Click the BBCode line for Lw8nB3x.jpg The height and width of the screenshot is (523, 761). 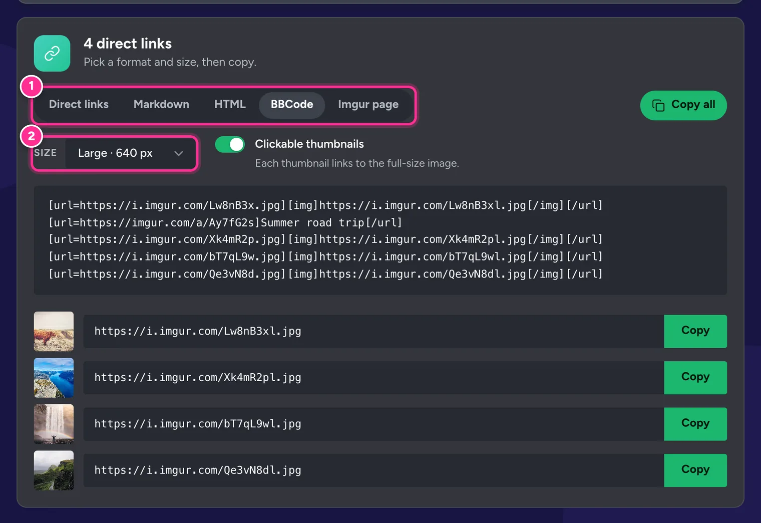tap(325, 205)
